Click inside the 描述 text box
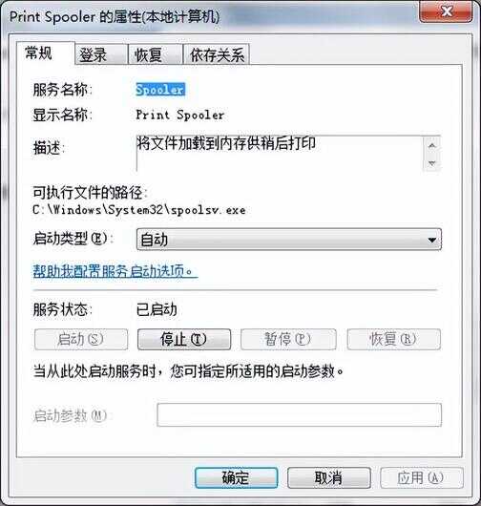Screen dimensions: 481x506 tap(280, 154)
